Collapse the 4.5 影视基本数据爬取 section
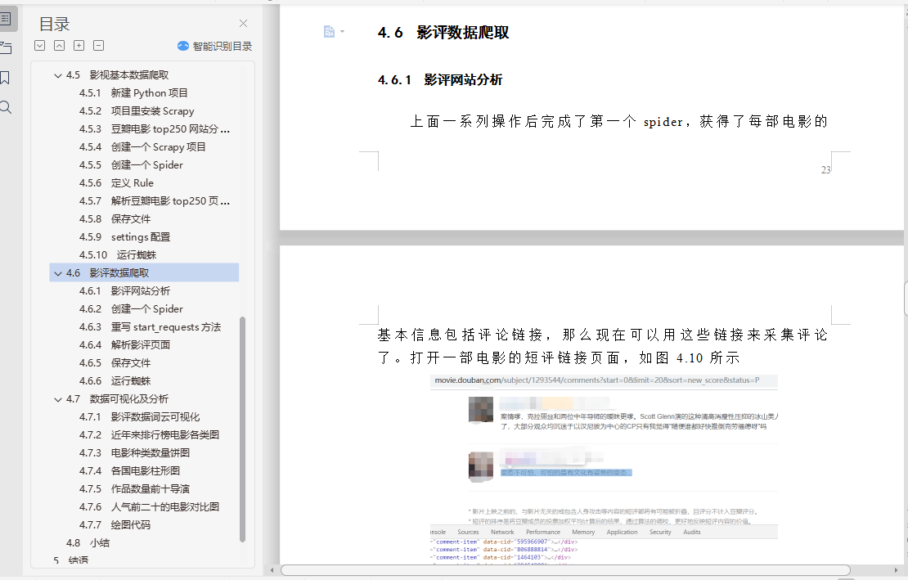 click(x=58, y=75)
